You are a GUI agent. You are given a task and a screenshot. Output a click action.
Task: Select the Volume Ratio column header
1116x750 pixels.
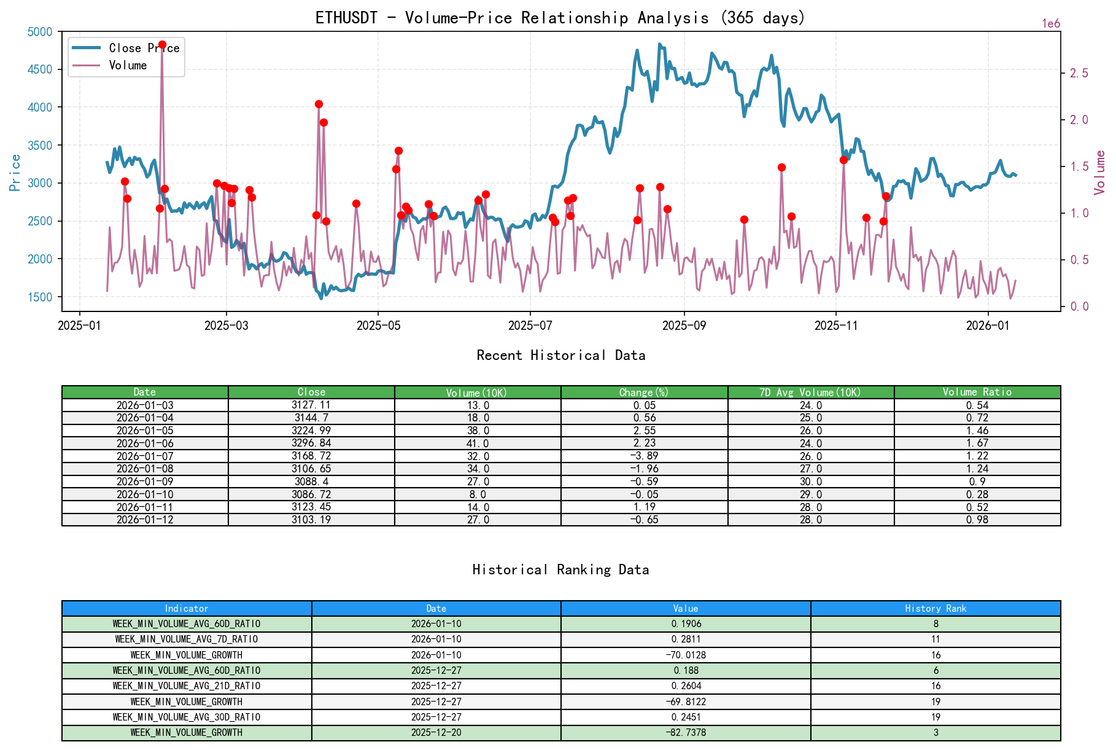(977, 392)
